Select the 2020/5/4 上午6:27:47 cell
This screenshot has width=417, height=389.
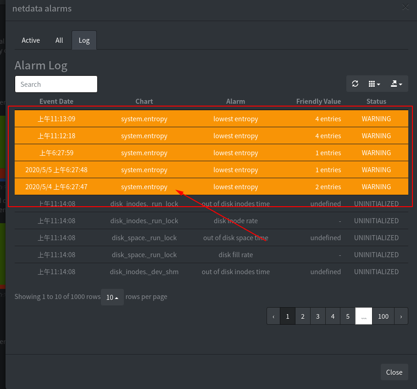(56, 187)
